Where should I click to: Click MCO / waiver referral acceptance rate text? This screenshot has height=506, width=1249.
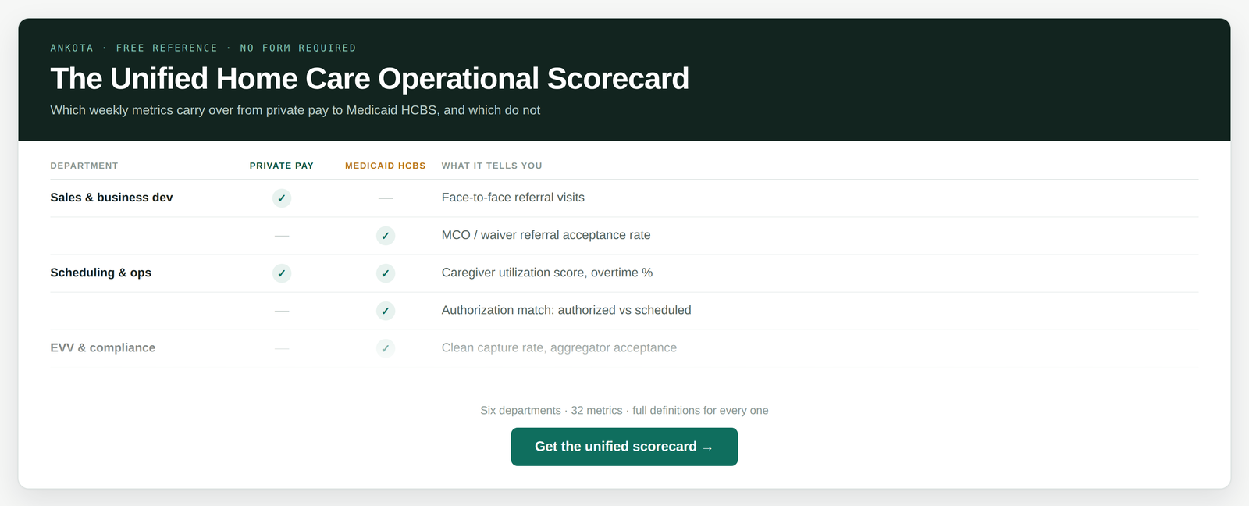click(546, 235)
